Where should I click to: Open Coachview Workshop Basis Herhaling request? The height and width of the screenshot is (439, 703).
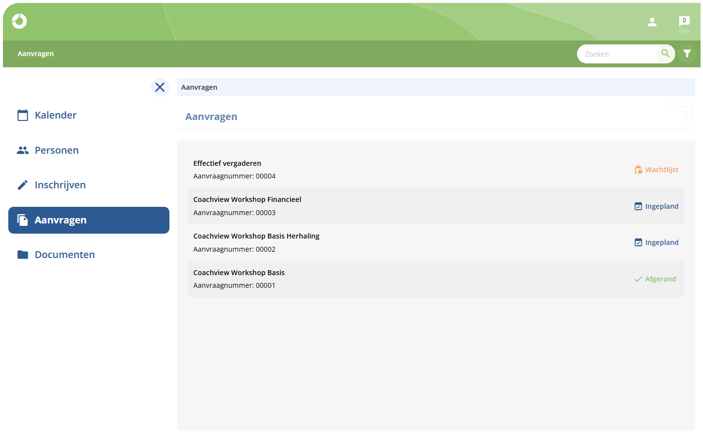pyautogui.click(x=436, y=242)
